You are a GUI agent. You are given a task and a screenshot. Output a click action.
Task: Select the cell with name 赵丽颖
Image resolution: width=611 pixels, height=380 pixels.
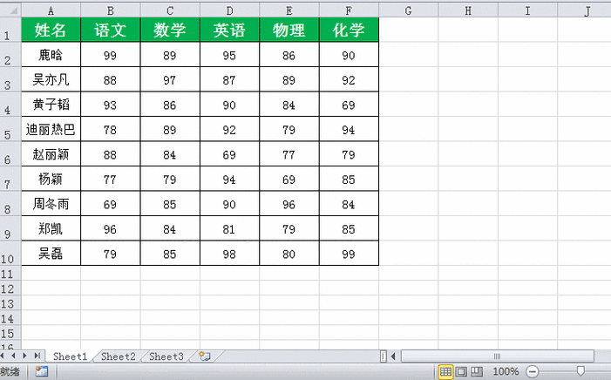point(51,154)
